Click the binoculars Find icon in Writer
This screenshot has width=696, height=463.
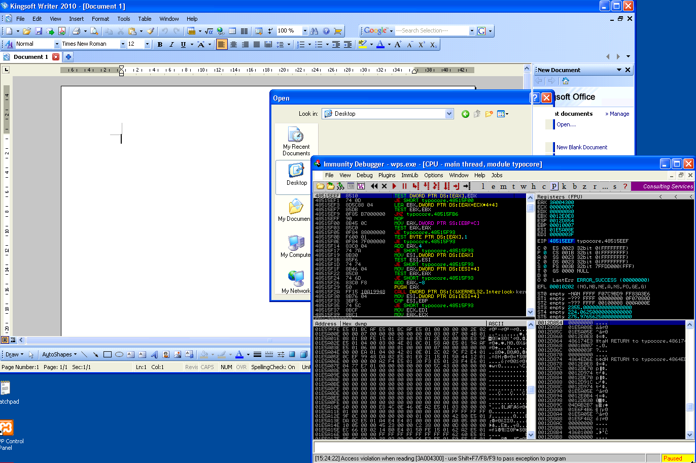pos(314,31)
